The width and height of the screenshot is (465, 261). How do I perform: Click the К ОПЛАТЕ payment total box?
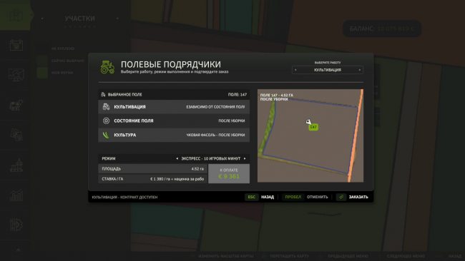tap(229, 174)
